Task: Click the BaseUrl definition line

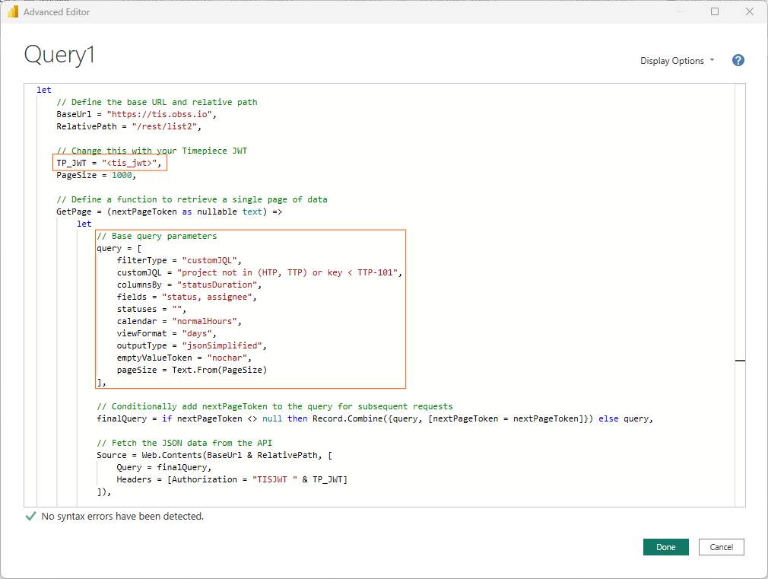Action: click(x=137, y=114)
